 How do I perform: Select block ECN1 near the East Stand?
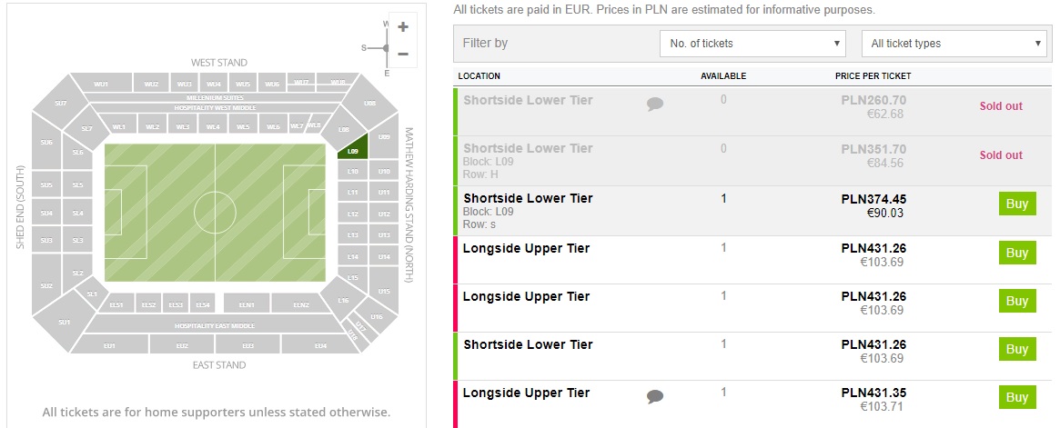247,305
